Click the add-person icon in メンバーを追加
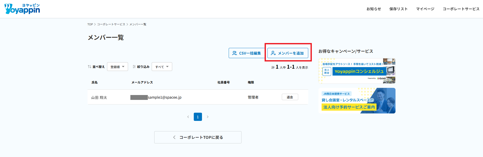The width and height of the screenshot is (483, 157). (273, 53)
